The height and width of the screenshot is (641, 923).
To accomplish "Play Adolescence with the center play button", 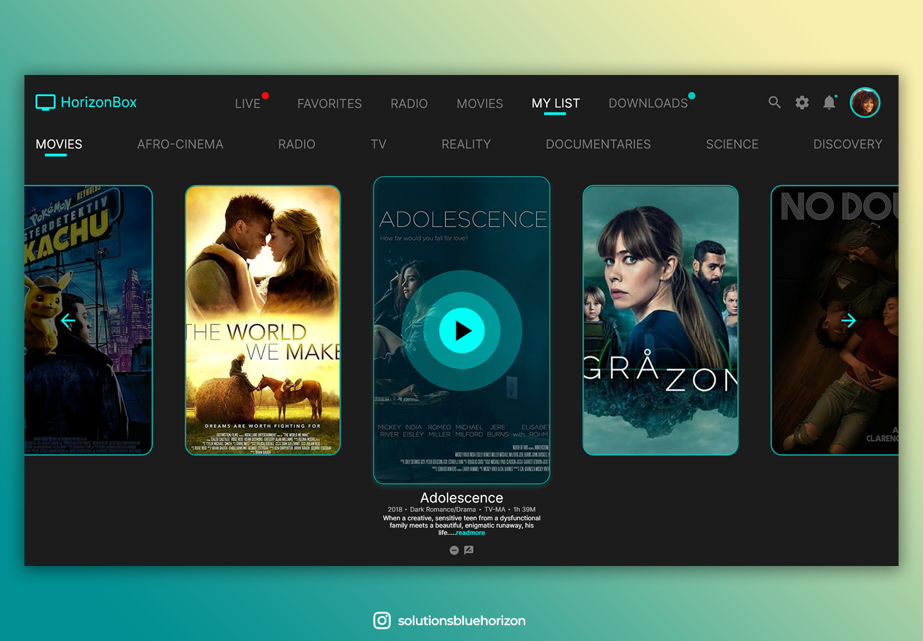I will click(462, 331).
